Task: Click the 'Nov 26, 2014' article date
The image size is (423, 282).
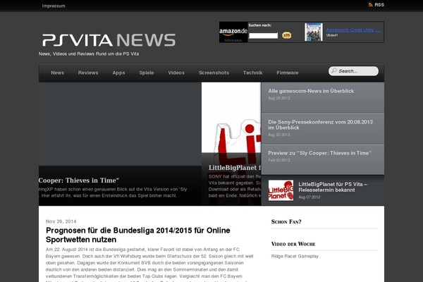Action: (x=61, y=221)
